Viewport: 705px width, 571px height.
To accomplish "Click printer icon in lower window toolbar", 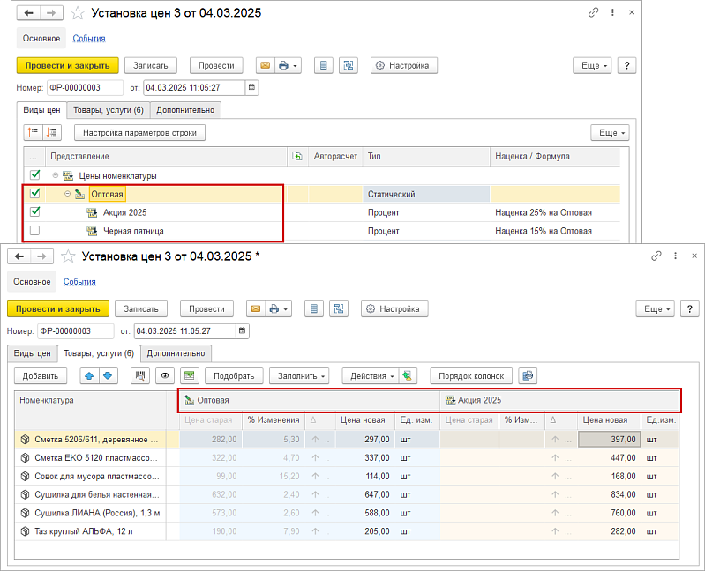I will click(274, 308).
